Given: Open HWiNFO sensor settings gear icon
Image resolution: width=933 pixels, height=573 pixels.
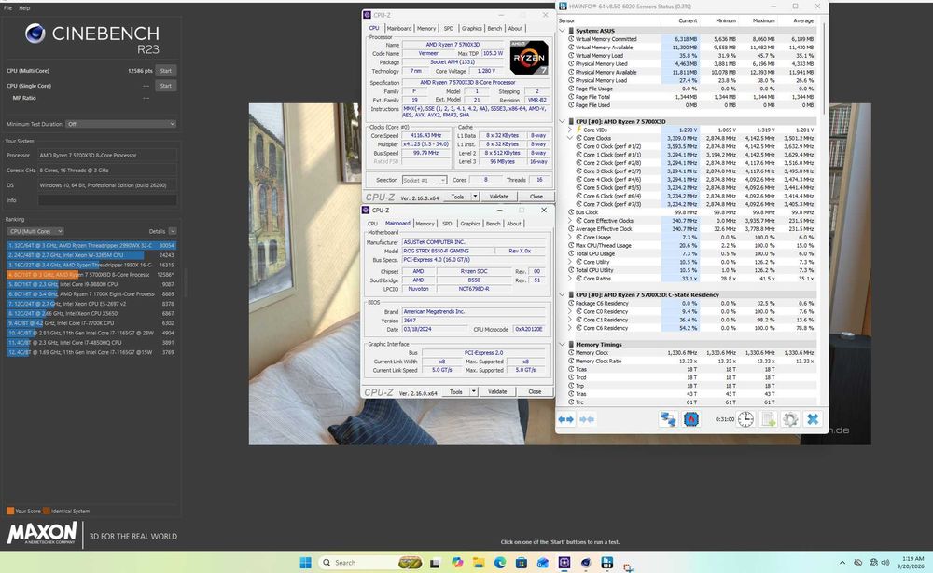Looking at the screenshot, I should point(790,419).
